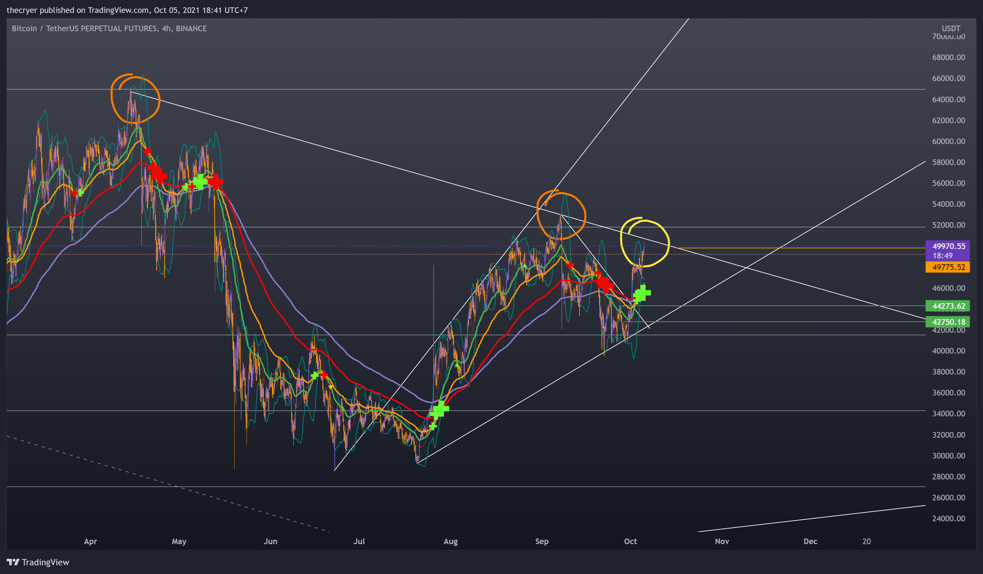Click the Jun label on time axis

point(270,541)
